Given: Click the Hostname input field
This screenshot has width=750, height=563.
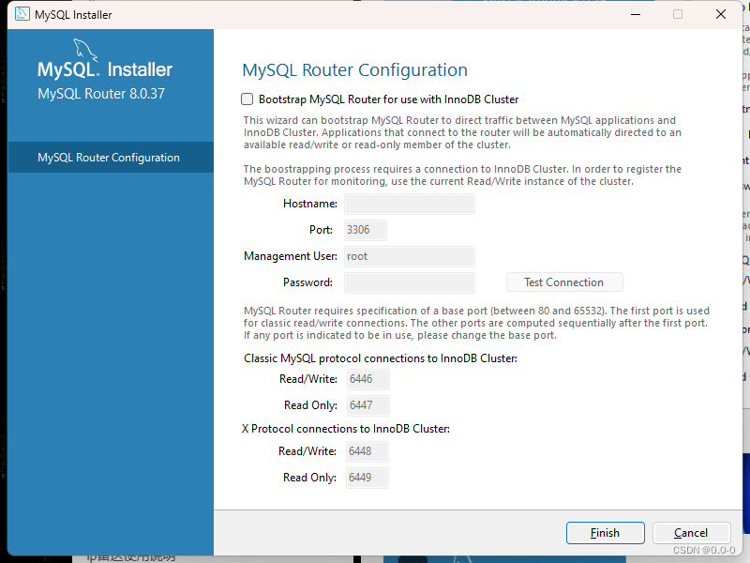Looking at the screenshot, I should [x=410, y=204].
